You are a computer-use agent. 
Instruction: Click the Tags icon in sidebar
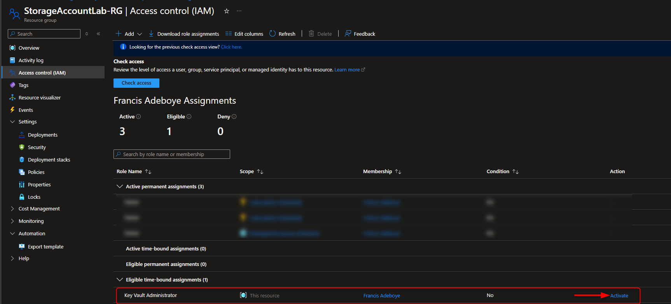tap(12, 85)
